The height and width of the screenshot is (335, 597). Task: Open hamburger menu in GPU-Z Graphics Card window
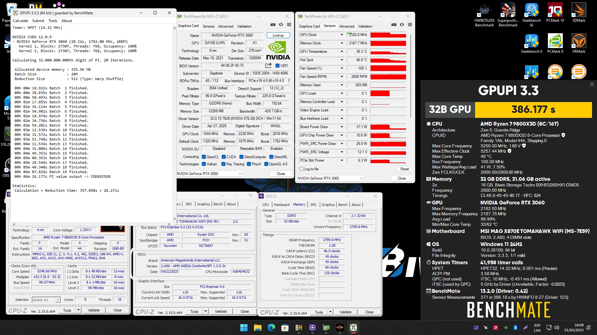pyautogui.click(x=289, y=25)
